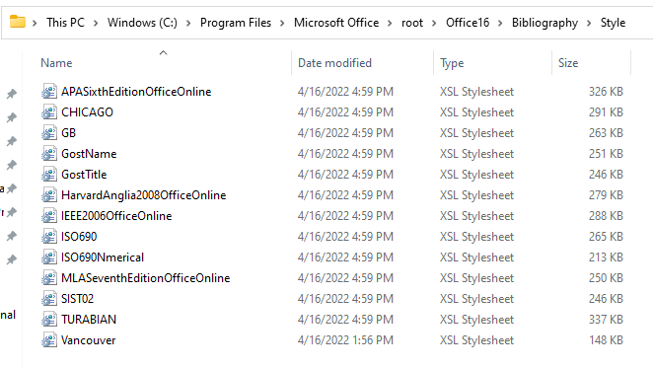Open chevron dropdown after Office16 breadcrumb
The image size is (653, 368).
[x=500, y=23]
